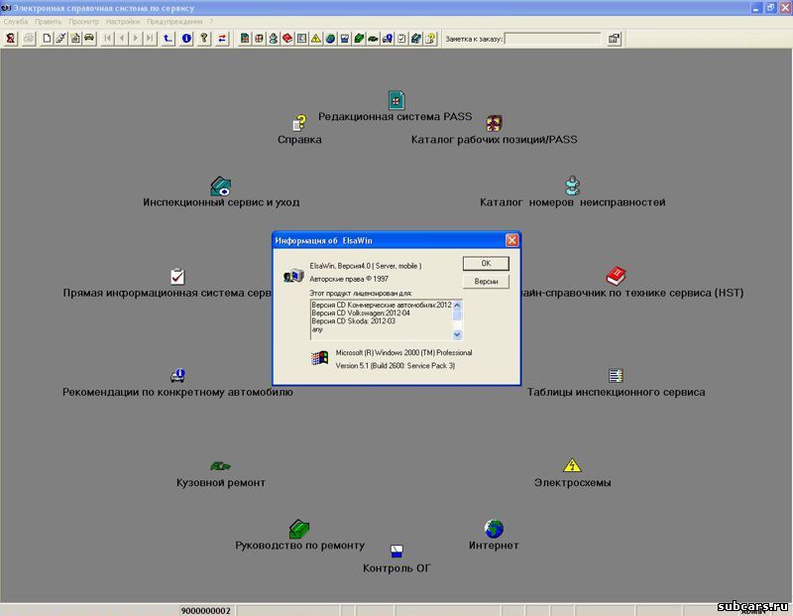Click the car vehicle toolbar icon
793x616 pixels.
point(89,39)
